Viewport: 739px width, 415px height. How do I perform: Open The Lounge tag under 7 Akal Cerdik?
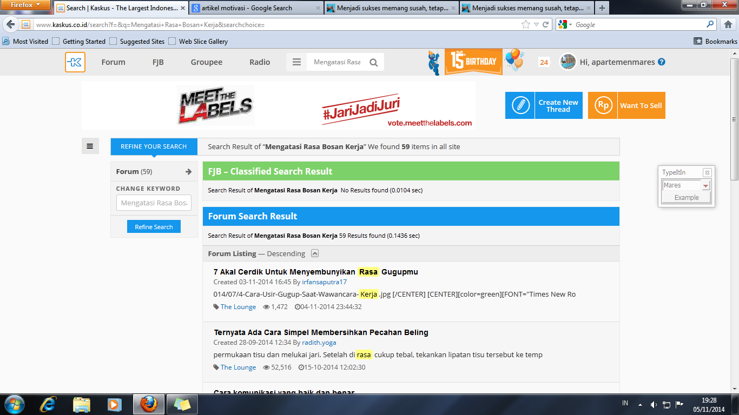(238, 307)
